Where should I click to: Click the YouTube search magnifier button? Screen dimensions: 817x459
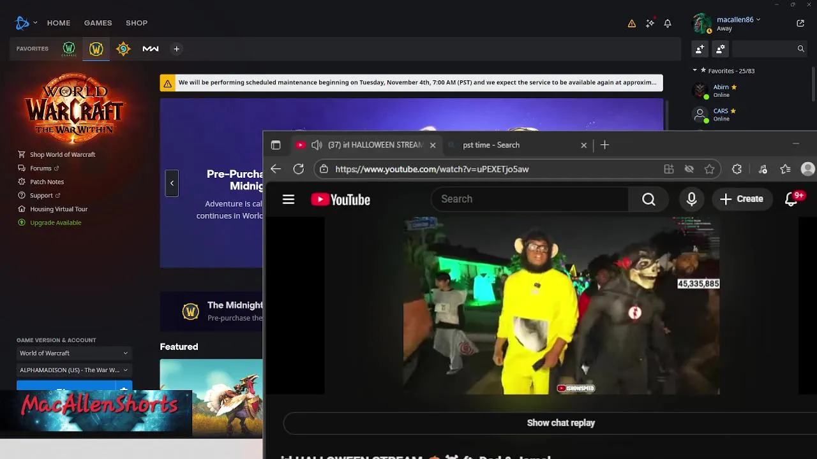(x=648, y=200)
